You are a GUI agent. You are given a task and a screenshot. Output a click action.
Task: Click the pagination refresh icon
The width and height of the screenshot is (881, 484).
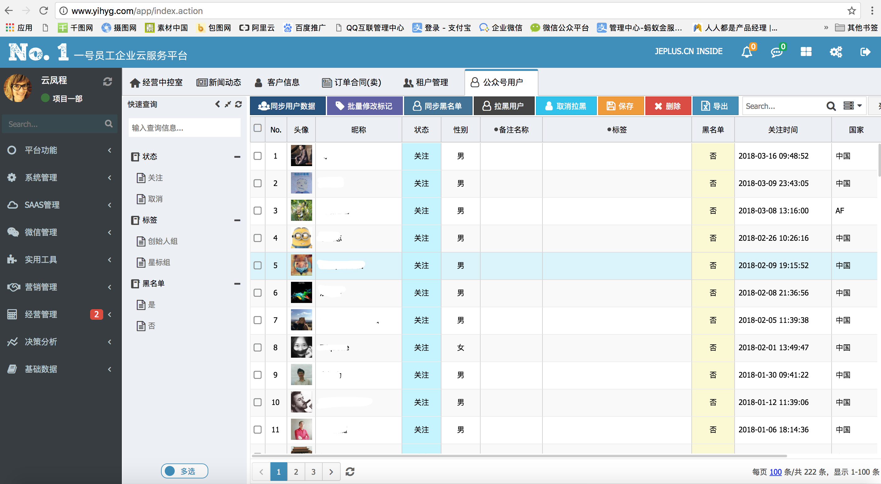tap(350, 472)
